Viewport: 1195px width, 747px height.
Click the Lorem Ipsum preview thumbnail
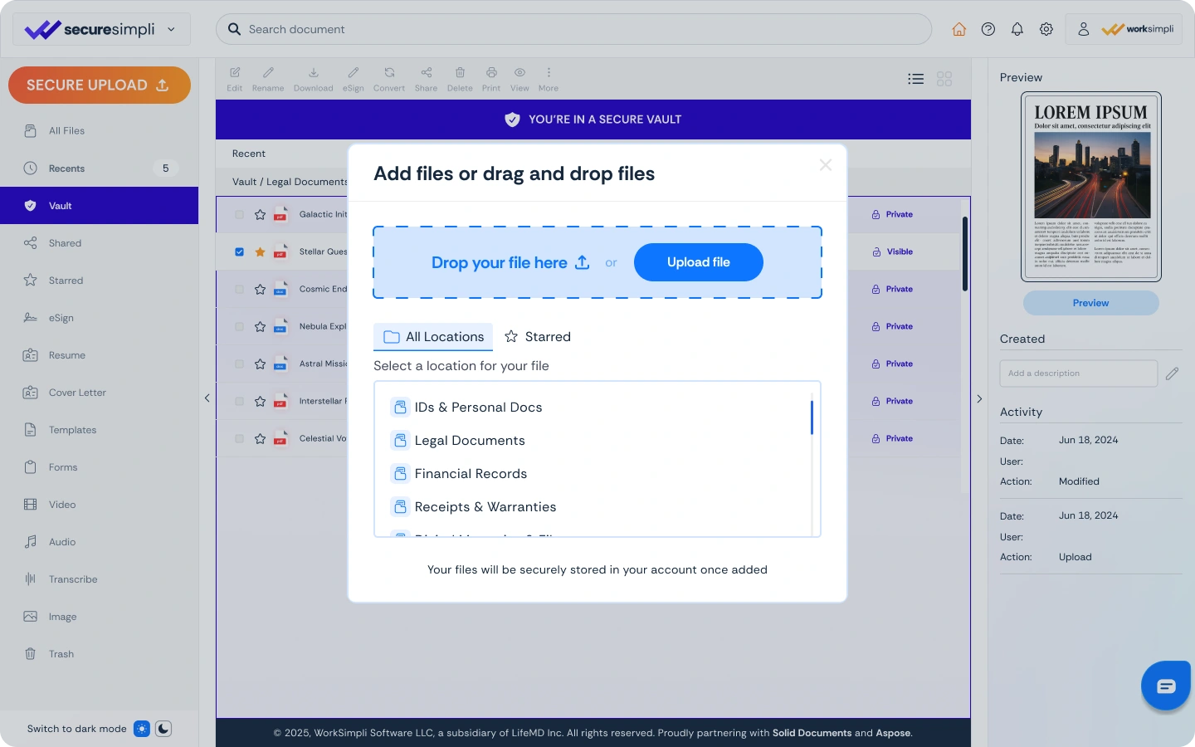(1090, 187)
